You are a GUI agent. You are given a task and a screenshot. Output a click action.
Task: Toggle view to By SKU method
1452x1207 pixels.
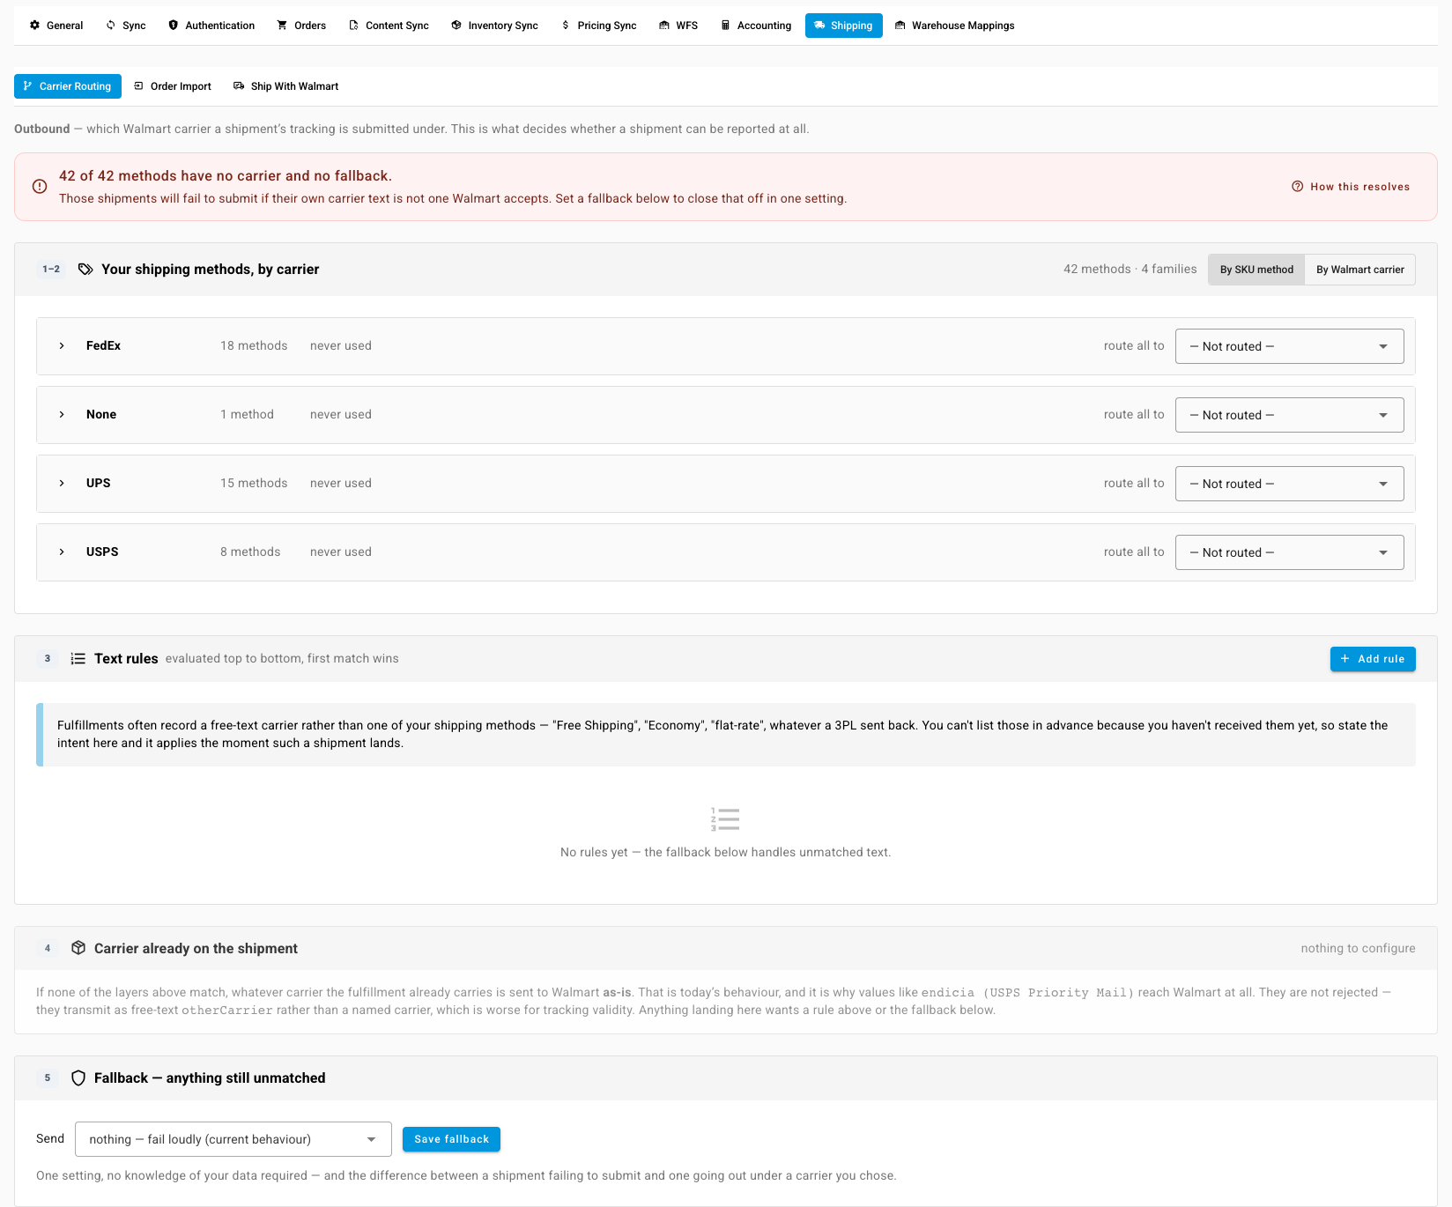(x=1256, y=270)
